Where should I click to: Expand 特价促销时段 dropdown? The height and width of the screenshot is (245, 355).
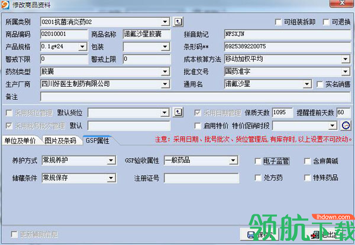(333, 126)
